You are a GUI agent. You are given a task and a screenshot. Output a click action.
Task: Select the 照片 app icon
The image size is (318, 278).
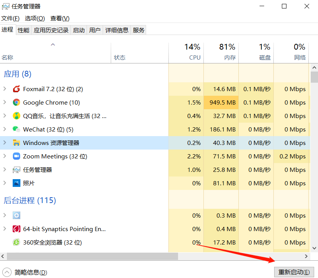click(x=16, y=183)
